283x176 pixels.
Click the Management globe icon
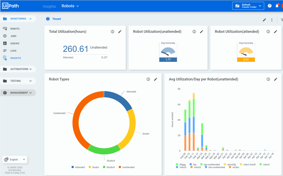coord(5,93)
